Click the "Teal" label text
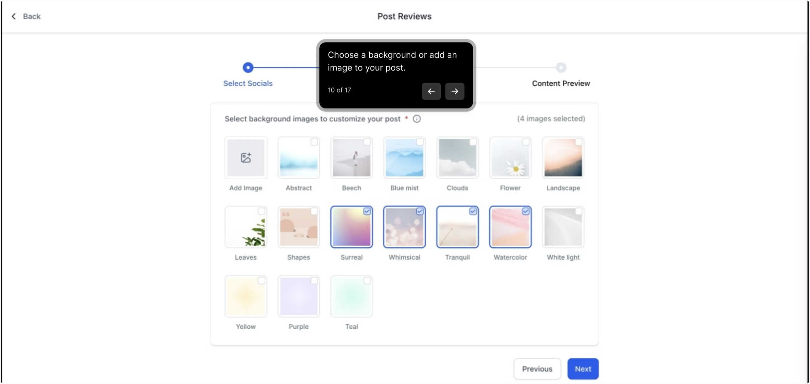 [x=352, y=326]
